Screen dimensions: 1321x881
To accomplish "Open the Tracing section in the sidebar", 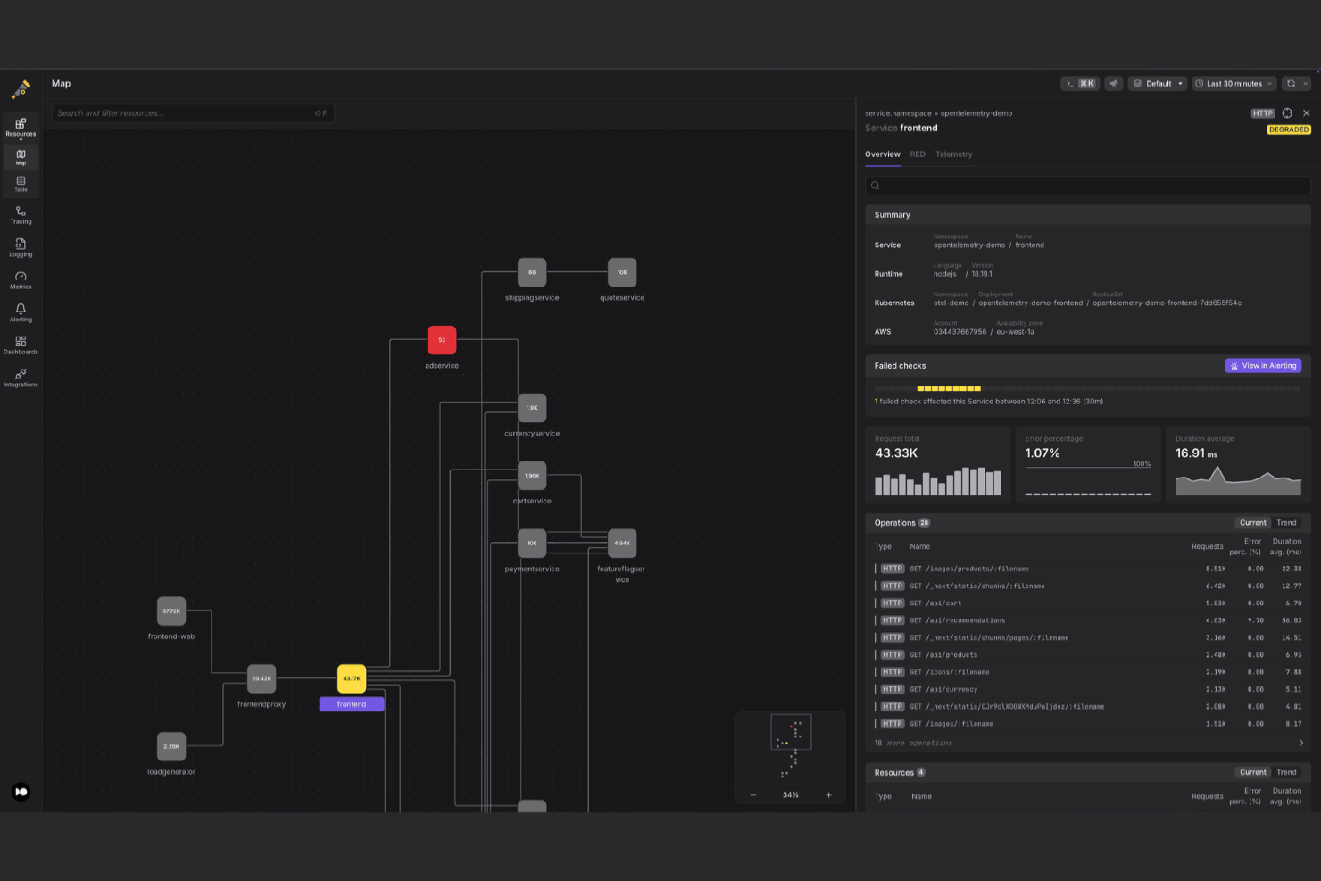I will click(20, 215).
